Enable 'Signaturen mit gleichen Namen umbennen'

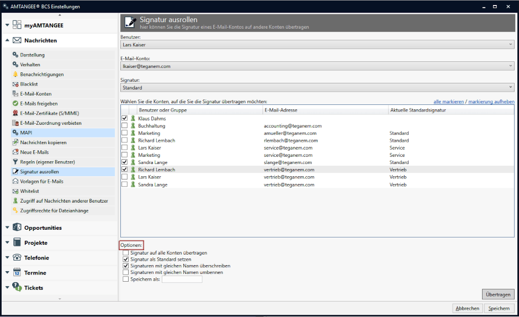[x=125, y=272]
